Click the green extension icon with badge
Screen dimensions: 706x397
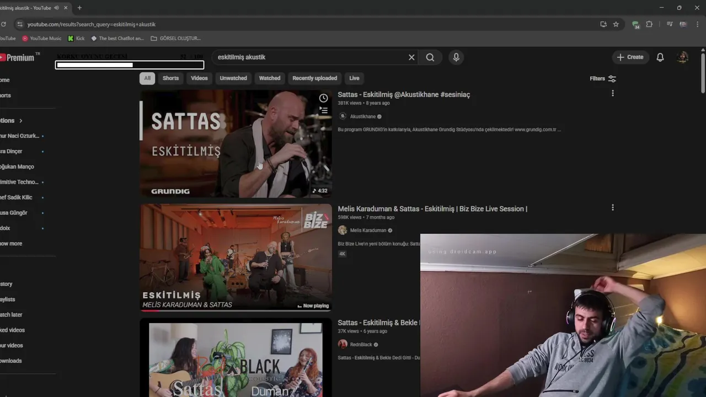point(636,25)
